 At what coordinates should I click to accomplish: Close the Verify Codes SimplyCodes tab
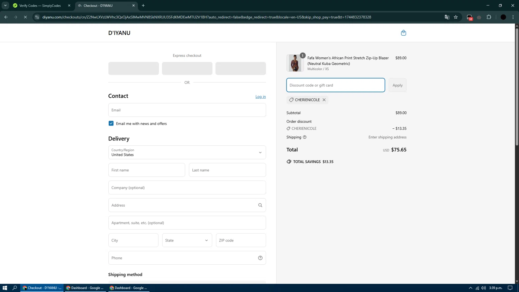click(x=69, y=6)
